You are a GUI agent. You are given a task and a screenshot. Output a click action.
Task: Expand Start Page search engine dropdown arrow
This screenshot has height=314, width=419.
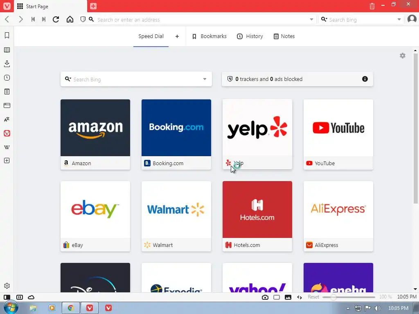click(205, 79)
